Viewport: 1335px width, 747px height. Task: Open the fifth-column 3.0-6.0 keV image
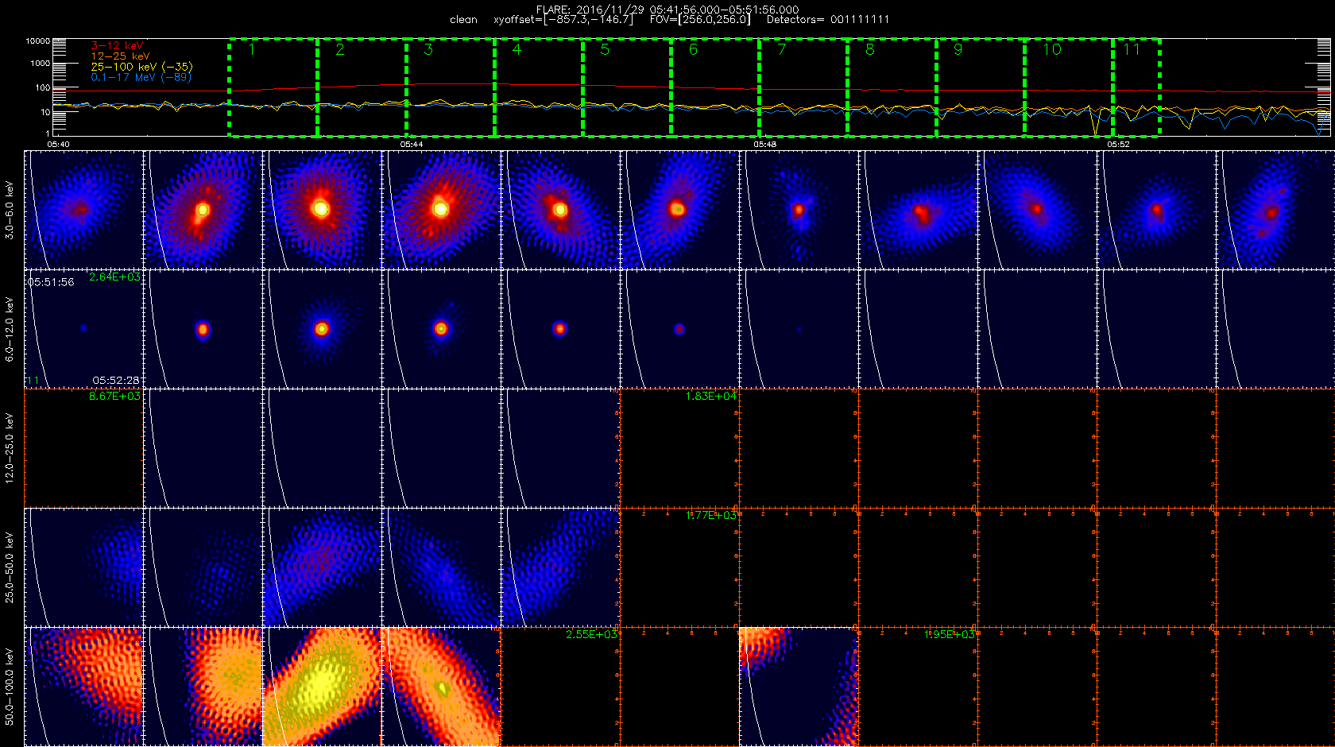click(x=560, y=210)
